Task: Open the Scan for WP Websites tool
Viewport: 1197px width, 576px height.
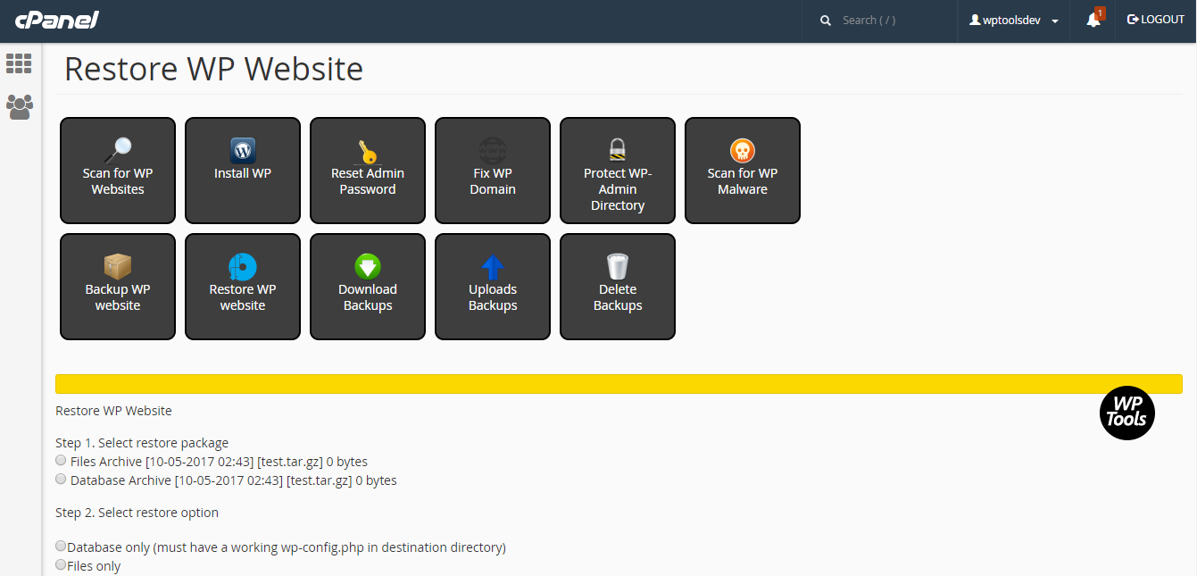Action: 117,170
